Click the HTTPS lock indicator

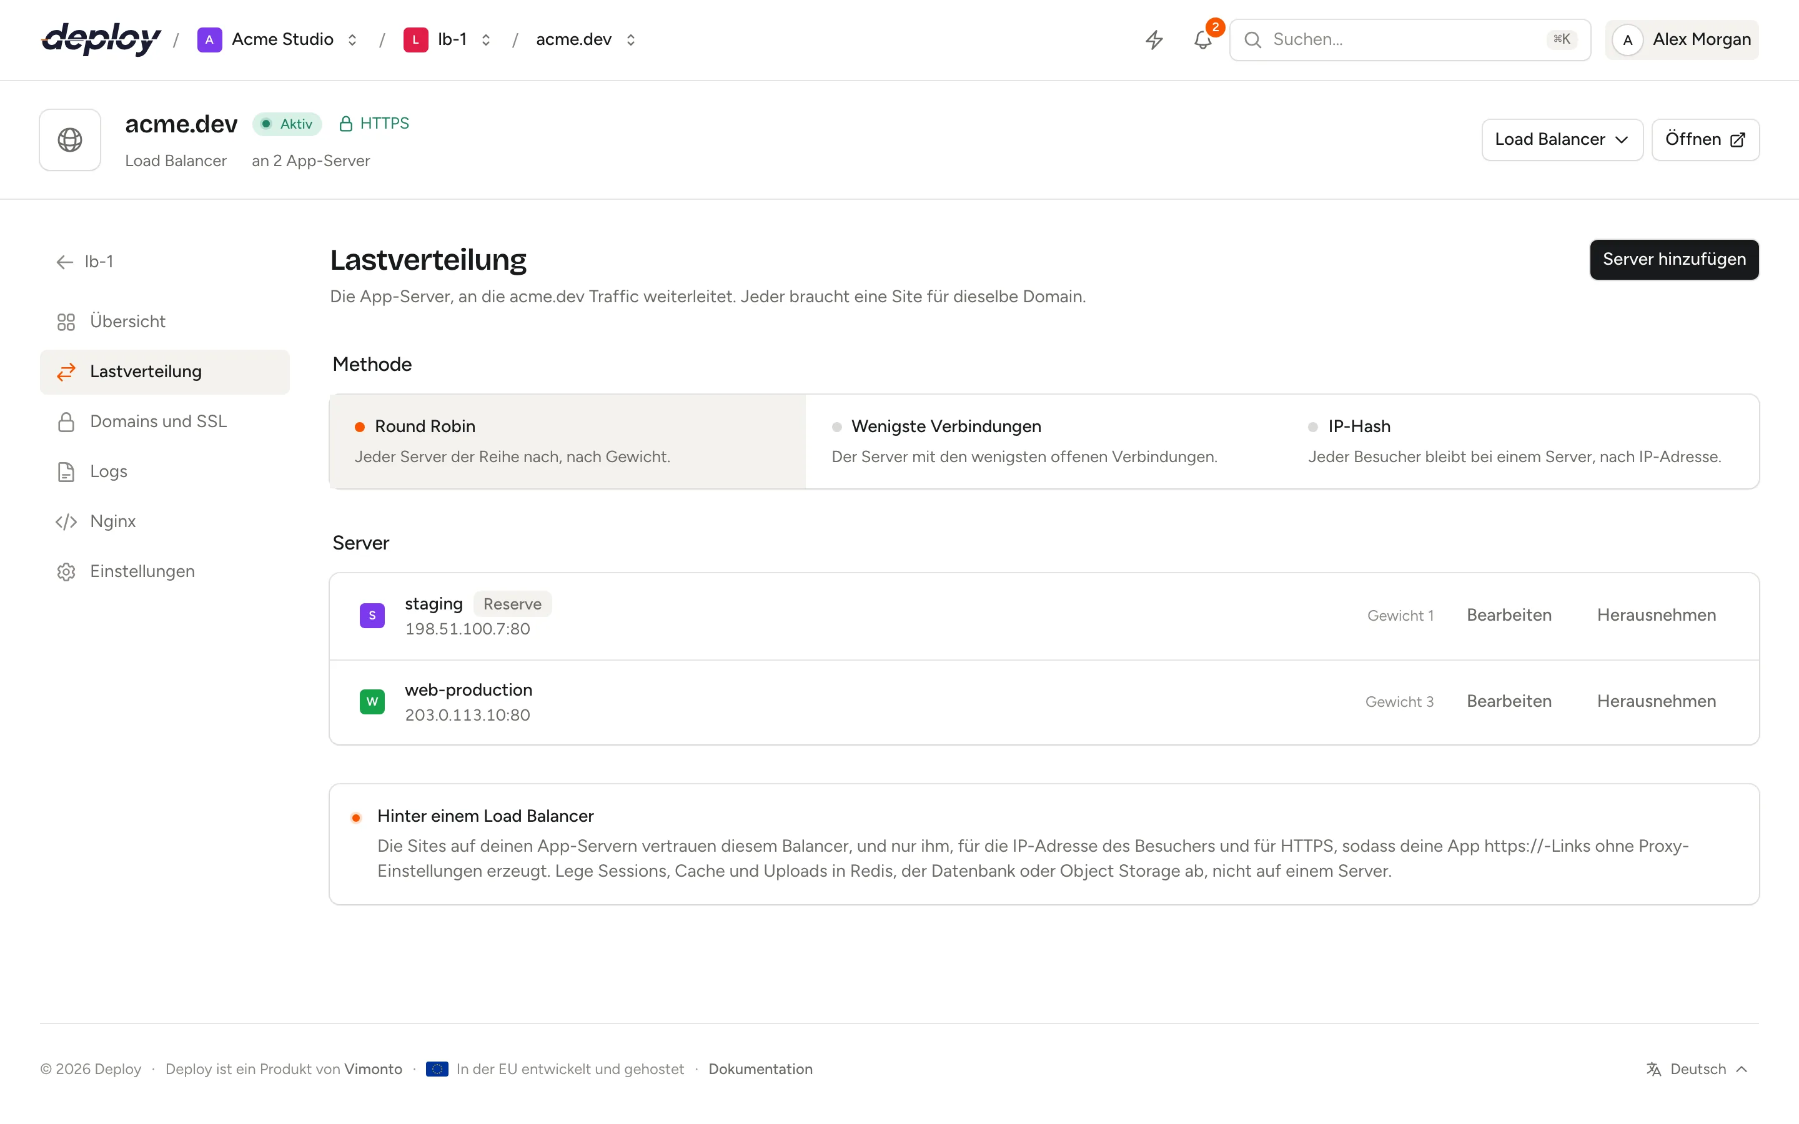tap(373, 124)
